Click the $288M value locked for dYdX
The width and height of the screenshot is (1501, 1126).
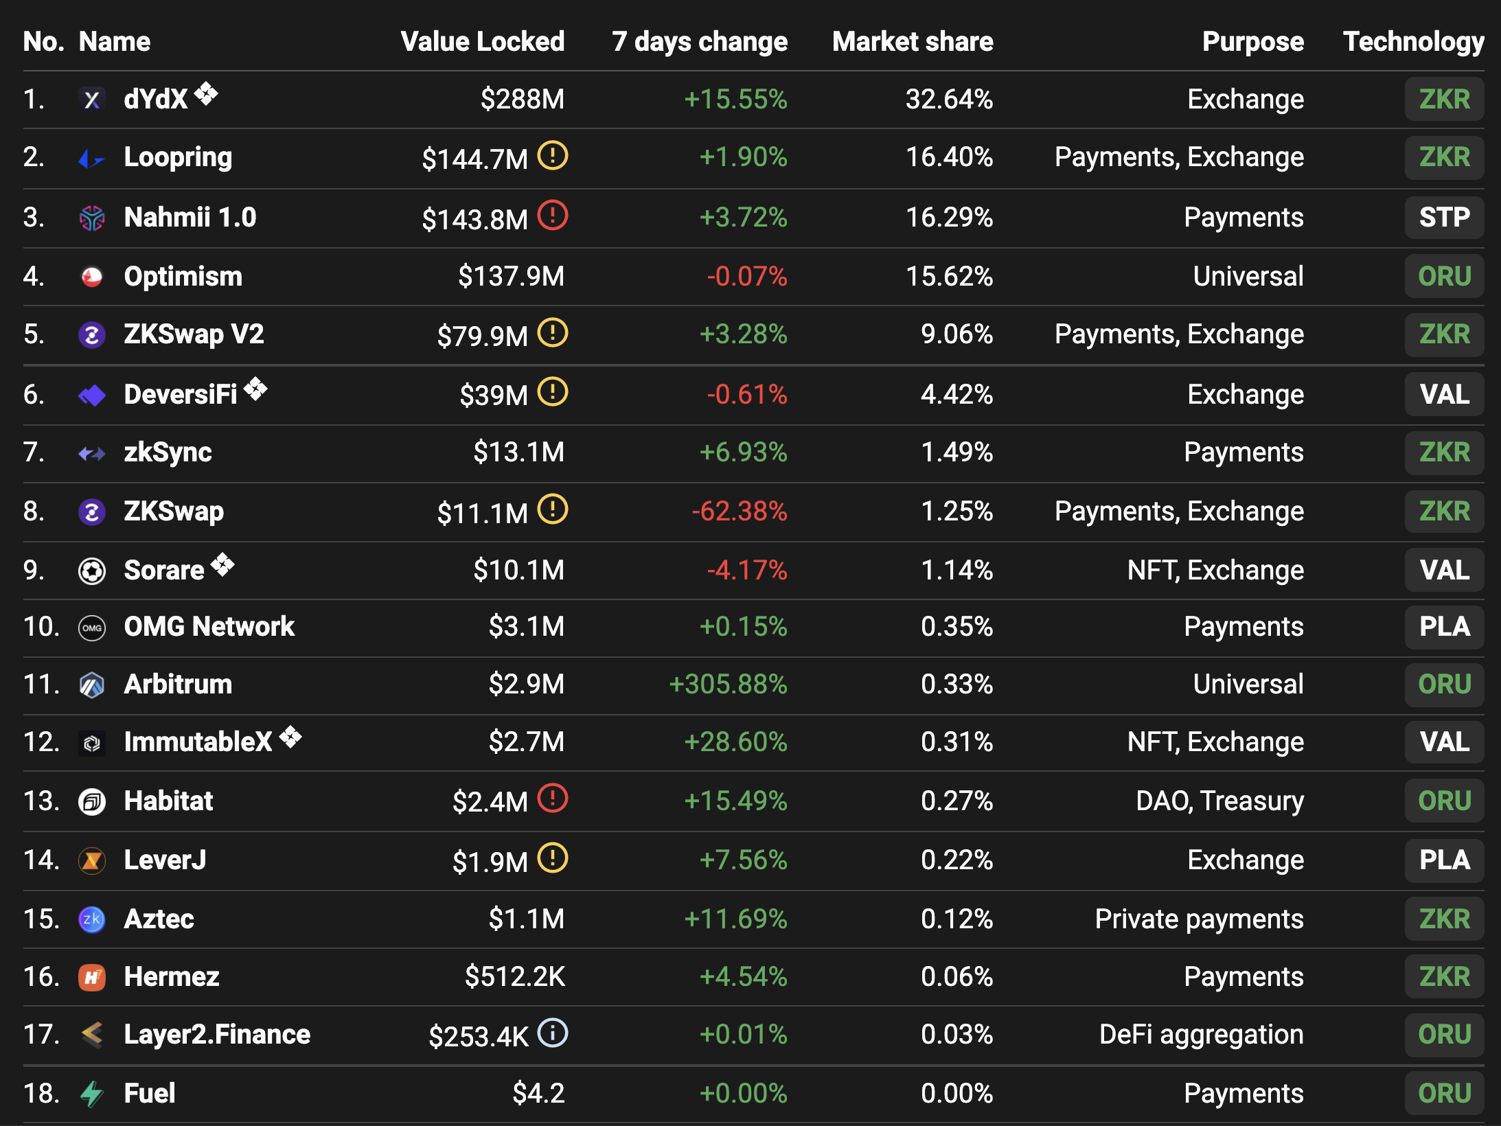[x=523, y=100]
